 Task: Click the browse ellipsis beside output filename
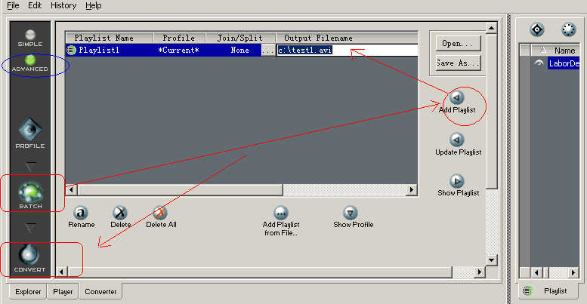pos(268,51)
